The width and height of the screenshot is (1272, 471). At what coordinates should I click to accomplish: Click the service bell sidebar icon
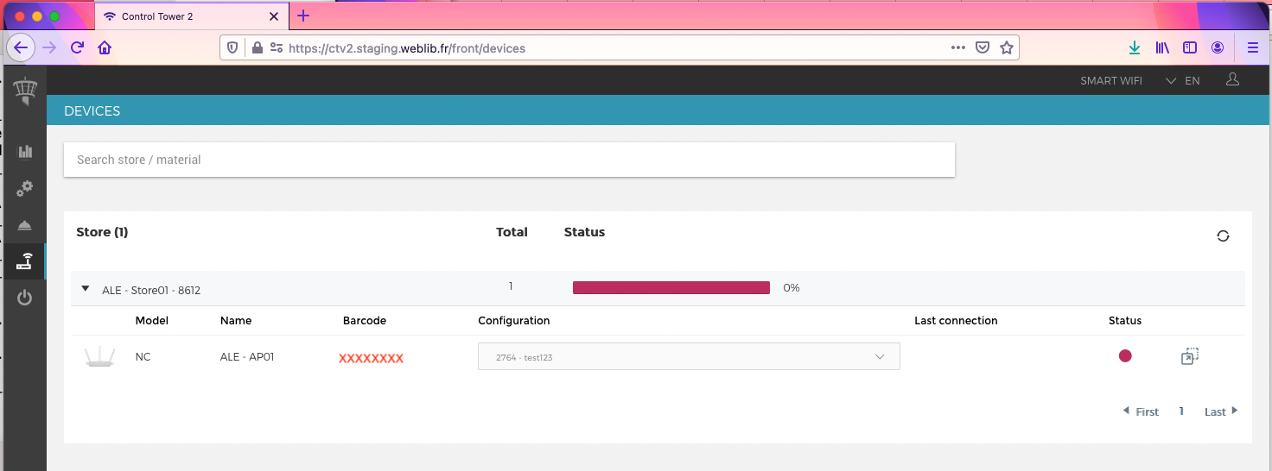(x=25, y=225)
